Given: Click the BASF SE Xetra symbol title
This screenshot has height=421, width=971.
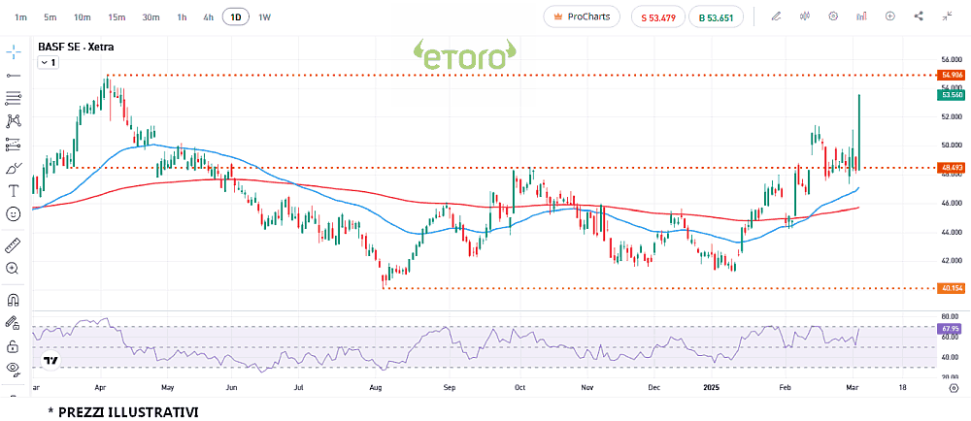Looking at the screenshot, I should [x=76, y=47].
